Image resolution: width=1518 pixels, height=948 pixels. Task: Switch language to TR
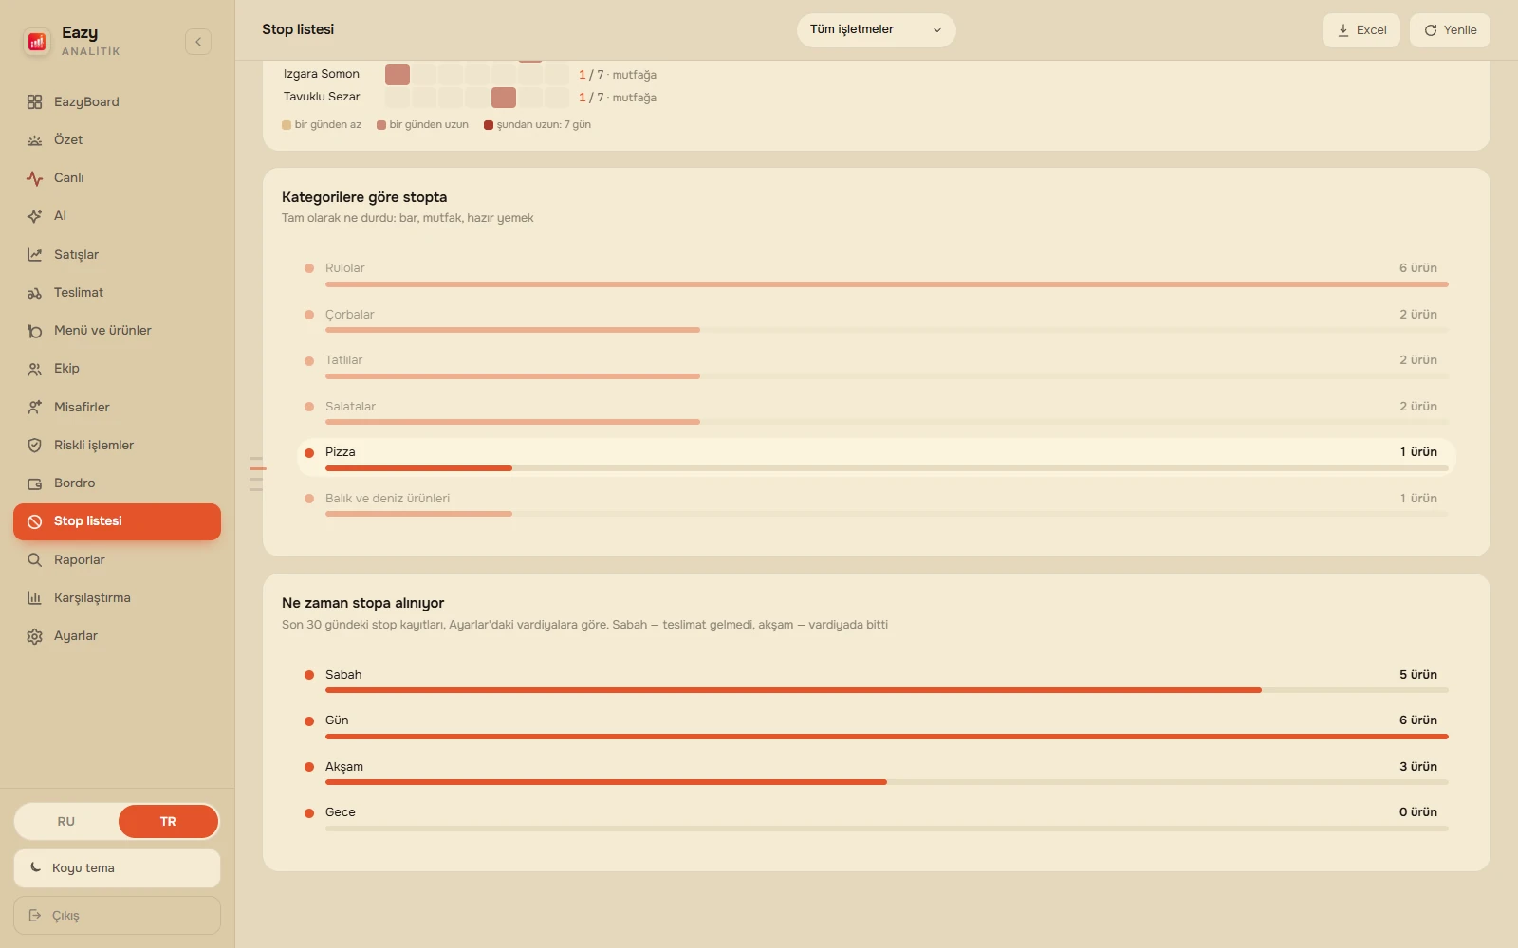[168, 821]
